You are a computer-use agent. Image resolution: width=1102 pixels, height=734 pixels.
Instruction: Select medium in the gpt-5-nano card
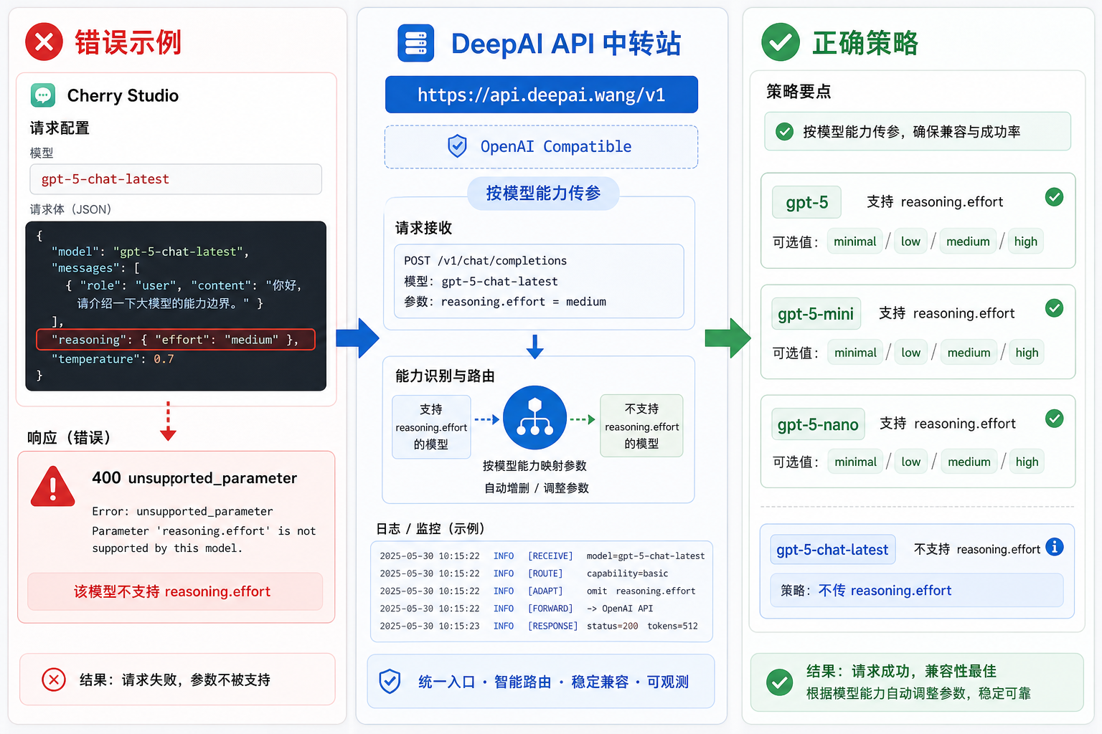pos(969,462)
